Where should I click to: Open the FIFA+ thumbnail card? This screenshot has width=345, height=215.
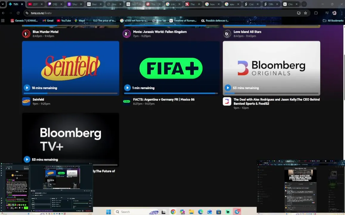171,68
